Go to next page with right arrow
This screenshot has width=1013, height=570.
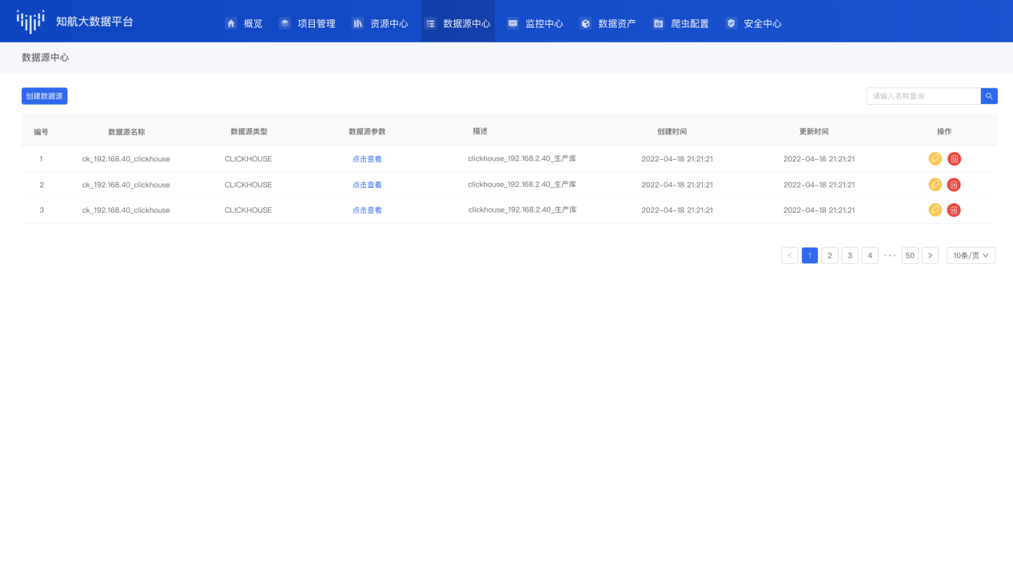(x=930, y=256)
